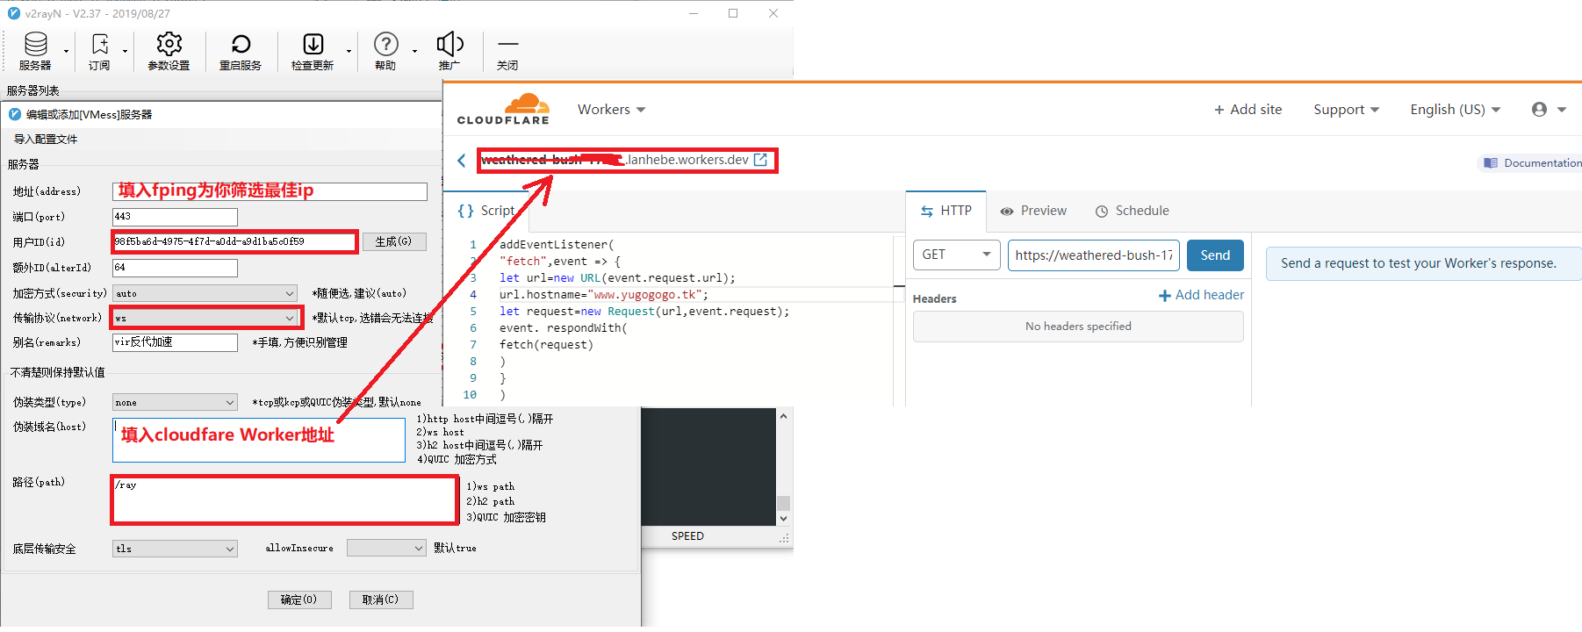Switch to the Preview tab

pyautogui.click(x=1033, y=211)
